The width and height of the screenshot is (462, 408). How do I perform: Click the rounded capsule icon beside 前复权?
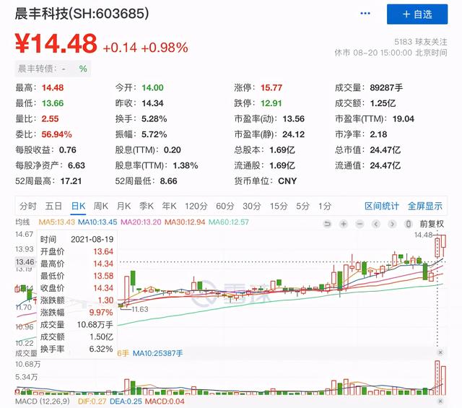click(x=409, y=224)
